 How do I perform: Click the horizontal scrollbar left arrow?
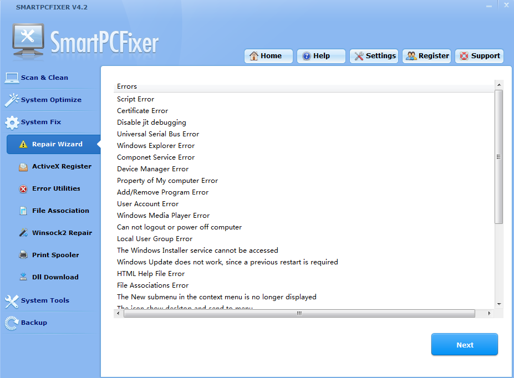click(118, 314)
